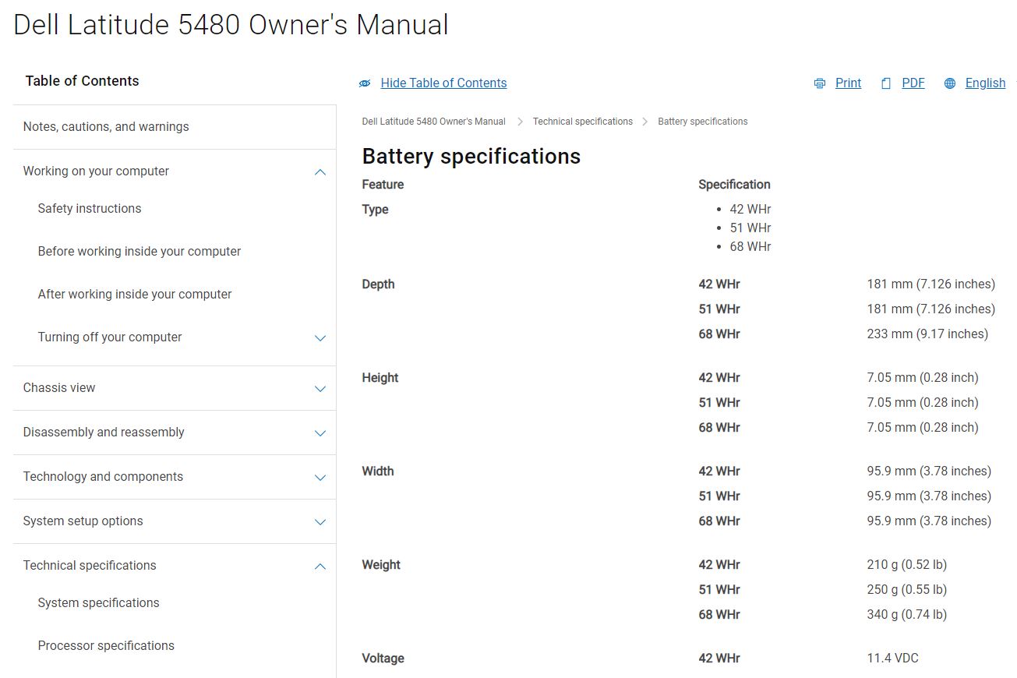
Task: Hide the Table of Contents link
Action: pyautogui.click(x=443, y=83)
